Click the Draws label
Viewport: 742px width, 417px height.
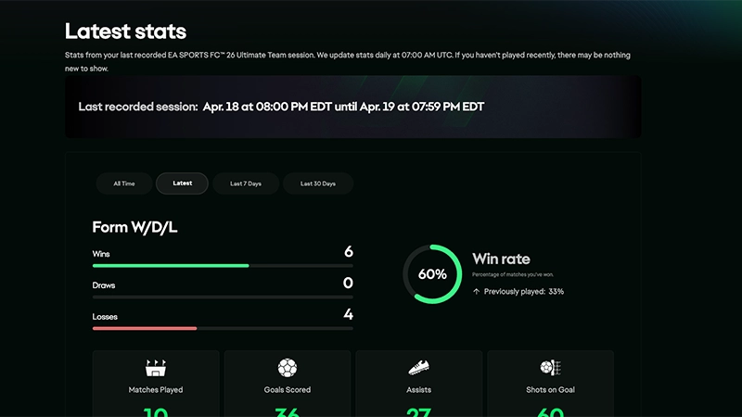point(104,285)
